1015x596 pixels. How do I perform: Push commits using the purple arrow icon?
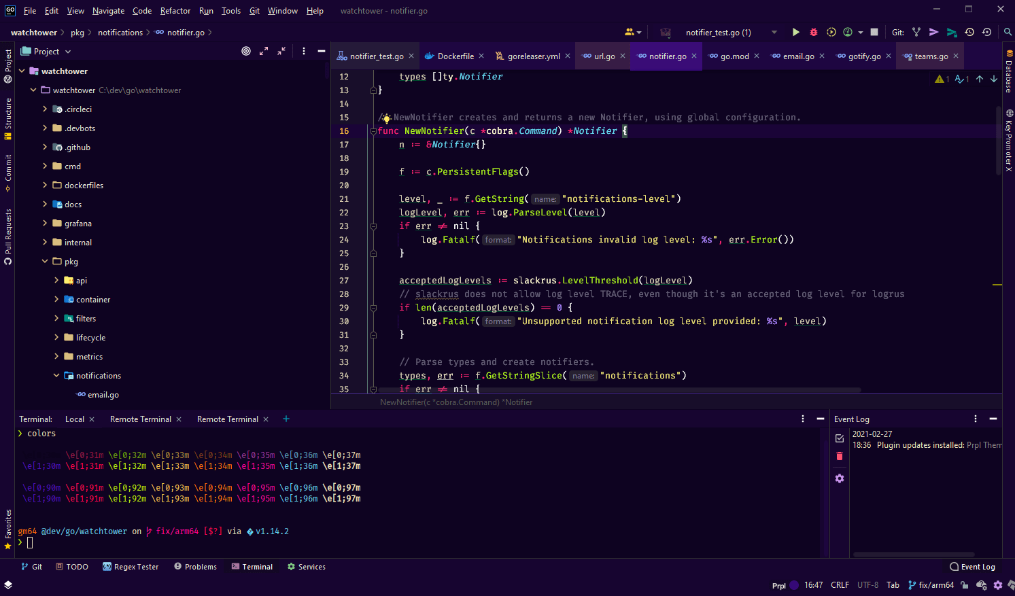pos(934,32)
